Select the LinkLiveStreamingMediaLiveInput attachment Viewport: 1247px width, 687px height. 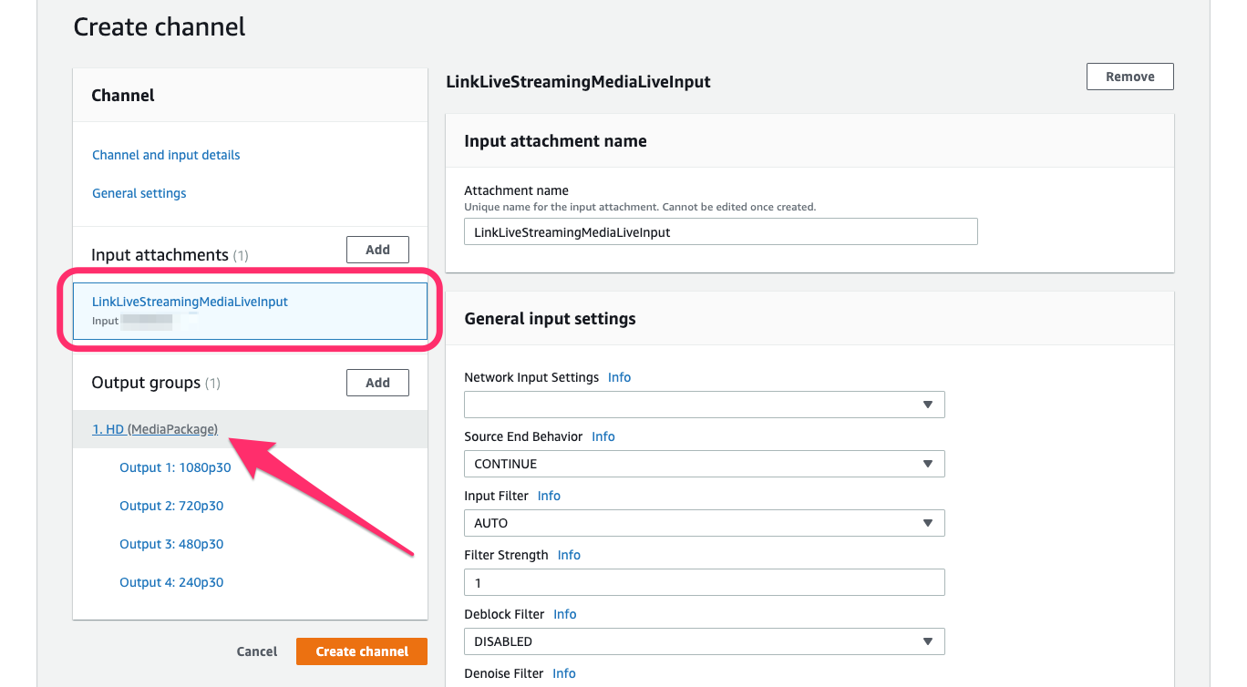point(189,301)
